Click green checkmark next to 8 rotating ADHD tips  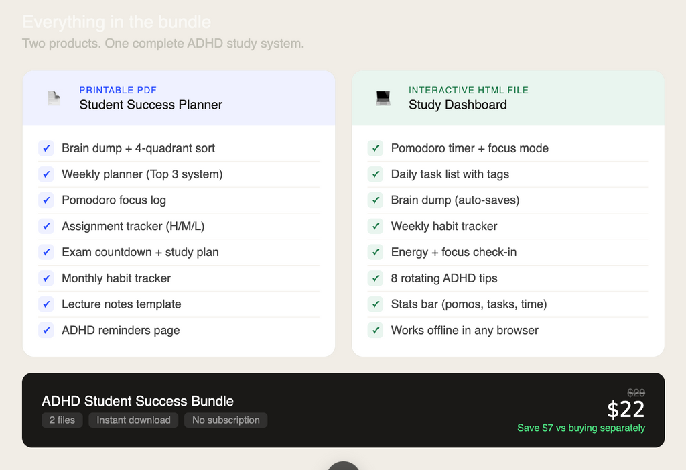375,278
